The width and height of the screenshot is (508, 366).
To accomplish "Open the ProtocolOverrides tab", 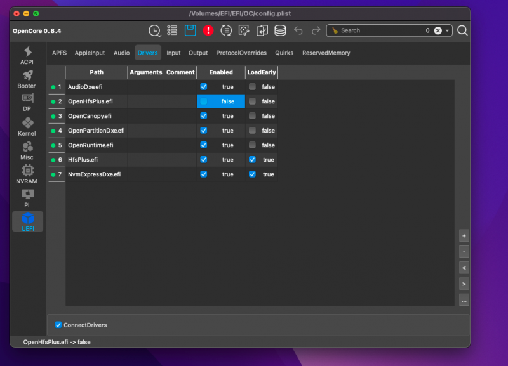I will pyautogui.click(x=241, y=53).
